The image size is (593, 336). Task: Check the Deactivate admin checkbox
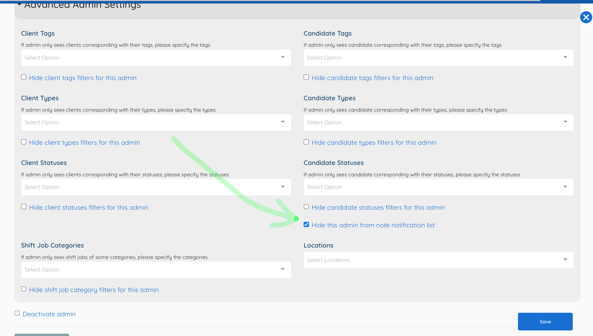17,313
